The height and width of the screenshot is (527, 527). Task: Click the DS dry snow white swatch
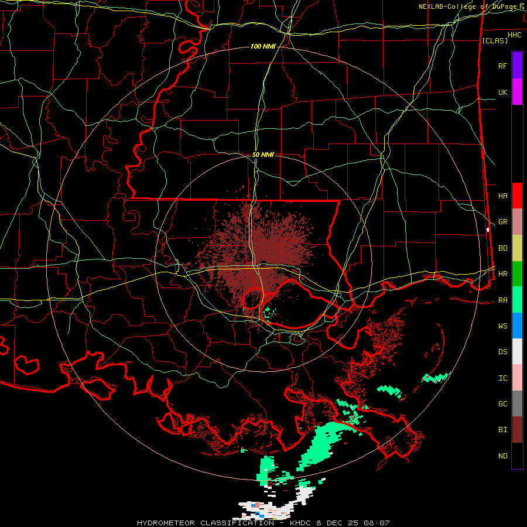[517, 351]
